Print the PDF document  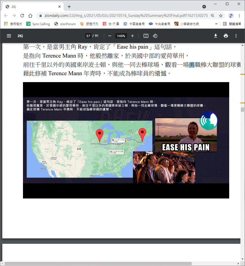pos(226,36)
